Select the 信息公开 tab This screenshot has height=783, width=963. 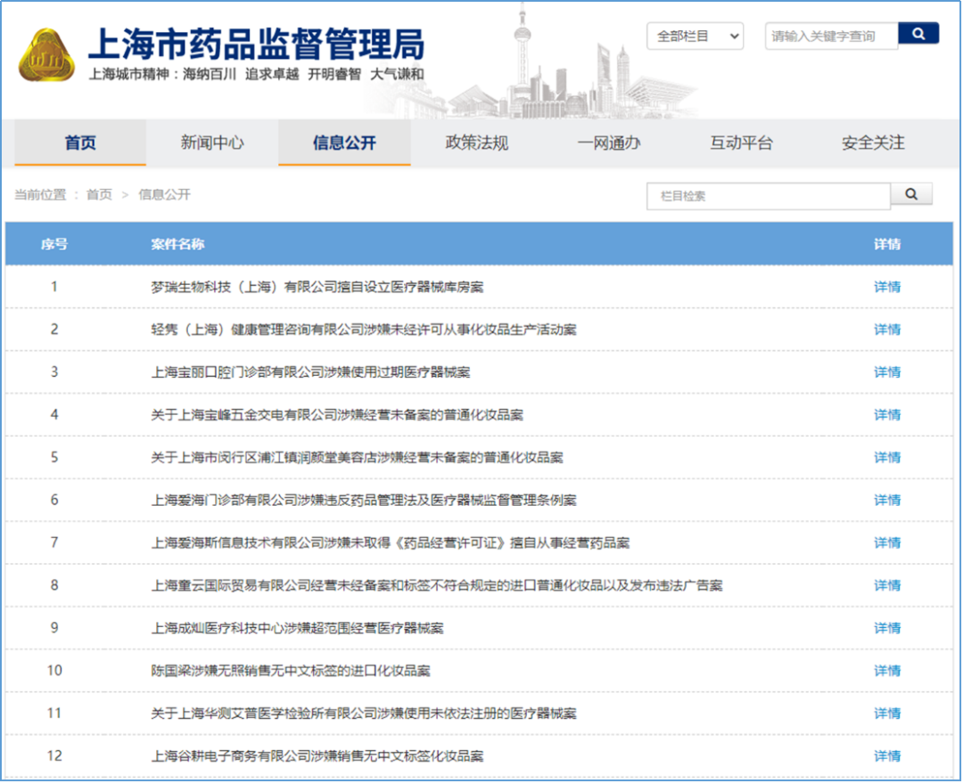point(344,143)
